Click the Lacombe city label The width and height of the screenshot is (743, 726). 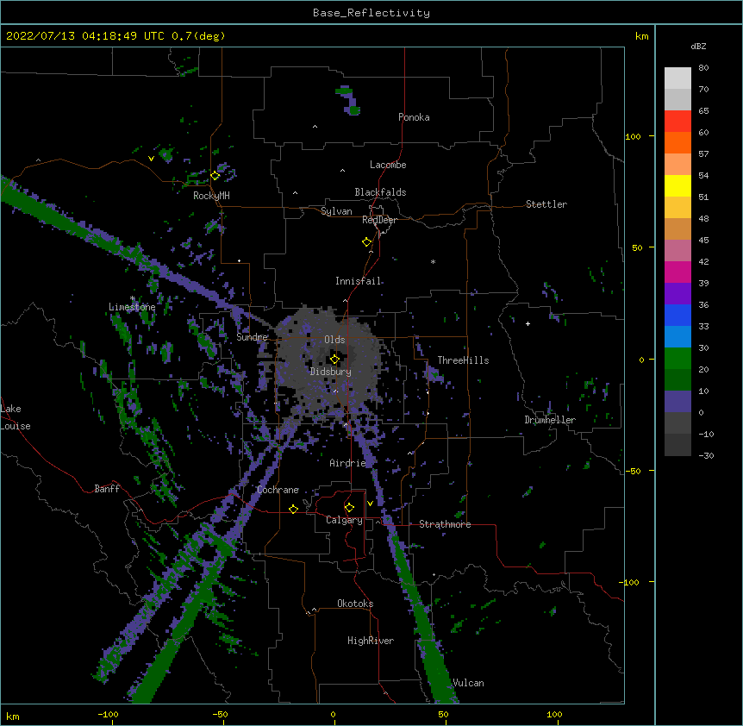pyautogui.click(x=388, y=165)
